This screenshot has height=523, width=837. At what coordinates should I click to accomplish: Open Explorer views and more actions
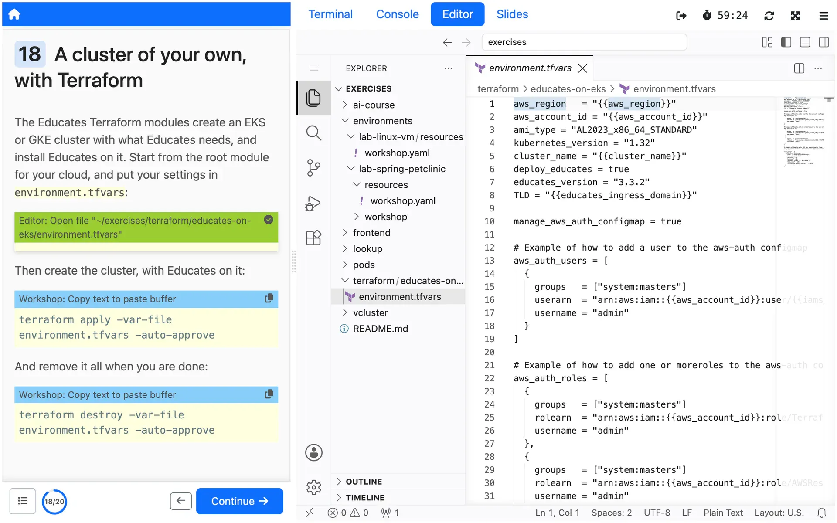tap(448, 68)
